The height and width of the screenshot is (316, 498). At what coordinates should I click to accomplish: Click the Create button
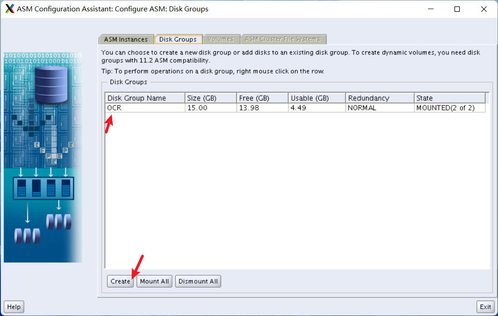pyautogui.click(x=120, y=281)
